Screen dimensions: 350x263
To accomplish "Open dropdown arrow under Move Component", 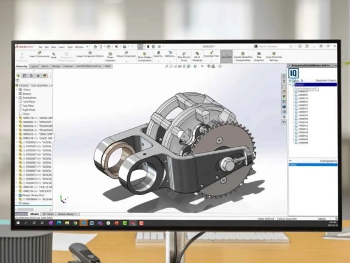I will point(126,60).
